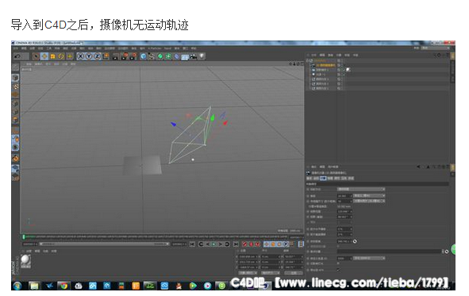469x296 pixels.
Task: Open the Layout dropdown at top right
Action: coord(435,48)
